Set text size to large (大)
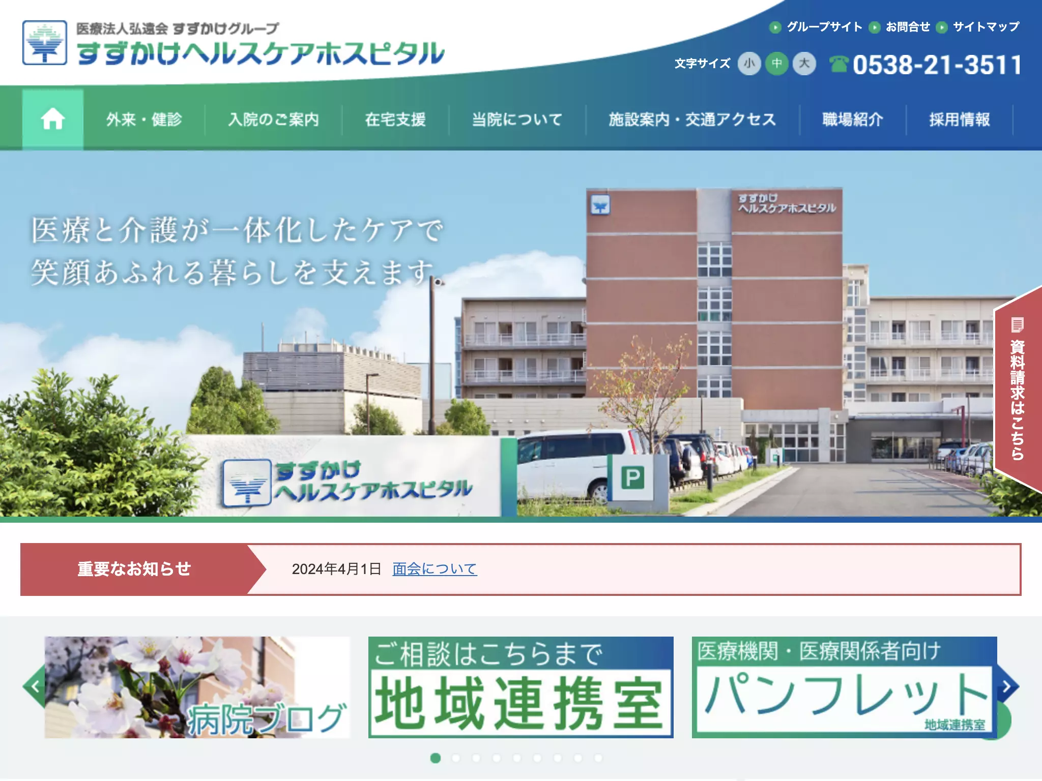The image size is (1042, 781). pos(804,64)
